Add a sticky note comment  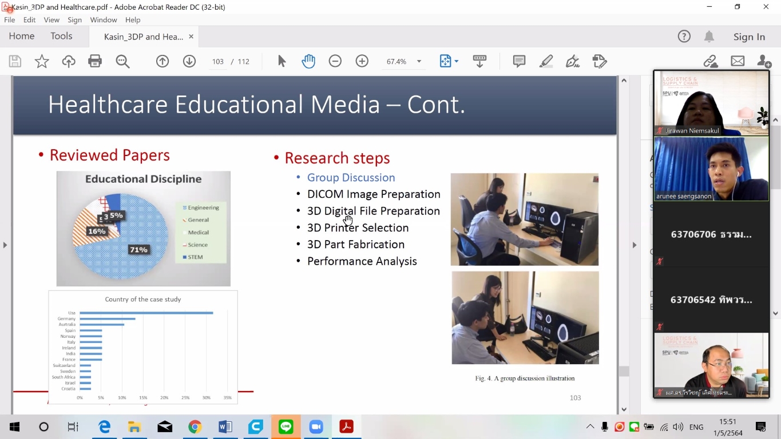click(x=519, y=61)
